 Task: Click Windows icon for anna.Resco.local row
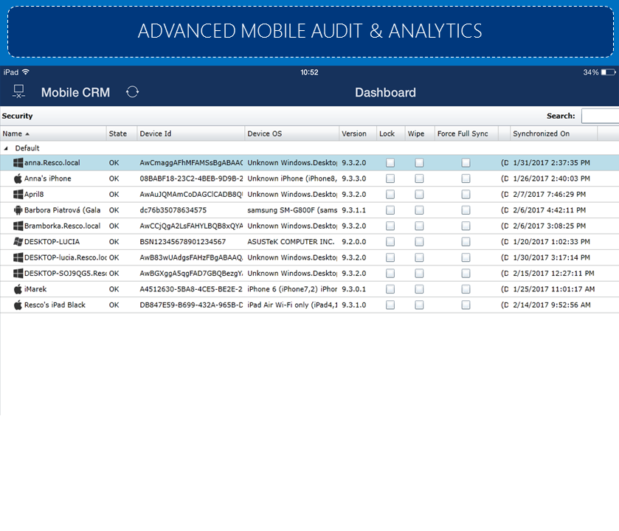pos(18,162)
